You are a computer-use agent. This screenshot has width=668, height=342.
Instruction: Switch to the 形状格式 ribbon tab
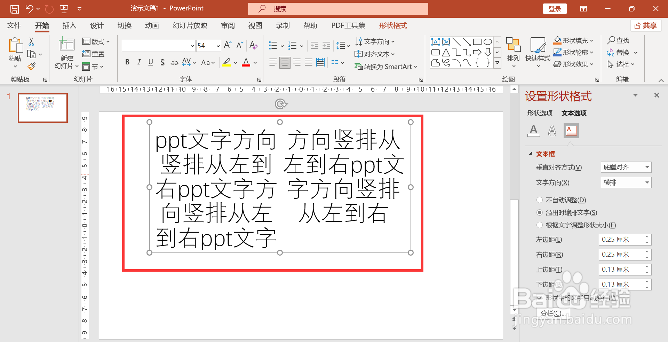pos(393,25)
